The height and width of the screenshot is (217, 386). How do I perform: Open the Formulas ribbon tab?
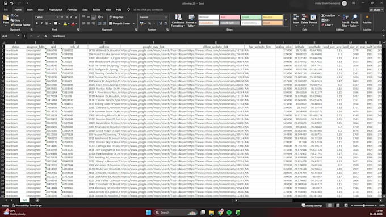point(72,10)
